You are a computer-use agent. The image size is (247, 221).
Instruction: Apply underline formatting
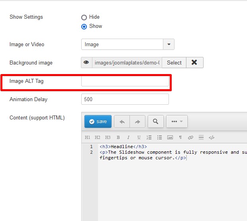[139, 137]
